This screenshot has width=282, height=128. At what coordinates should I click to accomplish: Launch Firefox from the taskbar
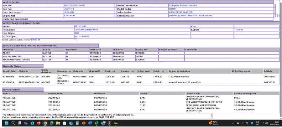click(x=39, y=123)
